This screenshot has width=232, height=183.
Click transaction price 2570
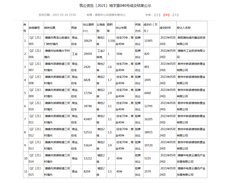click(x=148, y=171)
